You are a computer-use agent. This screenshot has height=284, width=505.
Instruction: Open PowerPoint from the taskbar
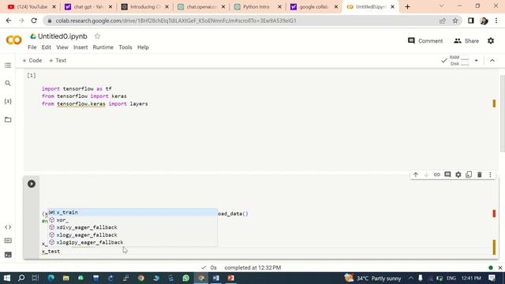tap(231, 278)
